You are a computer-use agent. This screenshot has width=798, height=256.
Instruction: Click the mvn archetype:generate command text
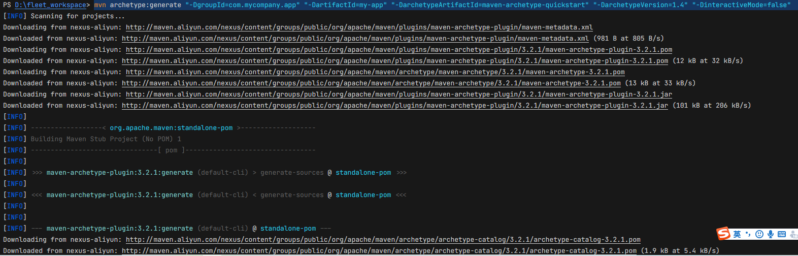point(138,5)
